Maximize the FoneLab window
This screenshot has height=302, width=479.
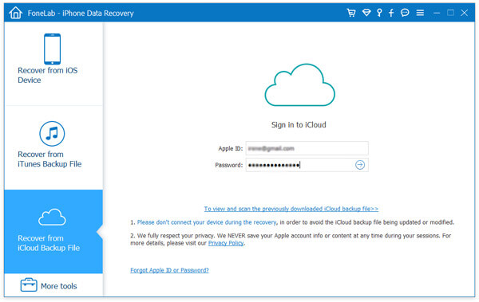click(x=450, y=13)
